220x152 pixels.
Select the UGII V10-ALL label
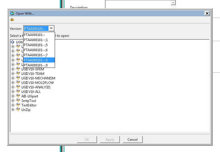(31, 92)
